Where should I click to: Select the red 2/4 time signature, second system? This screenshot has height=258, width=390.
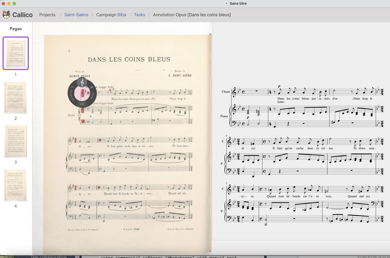[75, 141]
